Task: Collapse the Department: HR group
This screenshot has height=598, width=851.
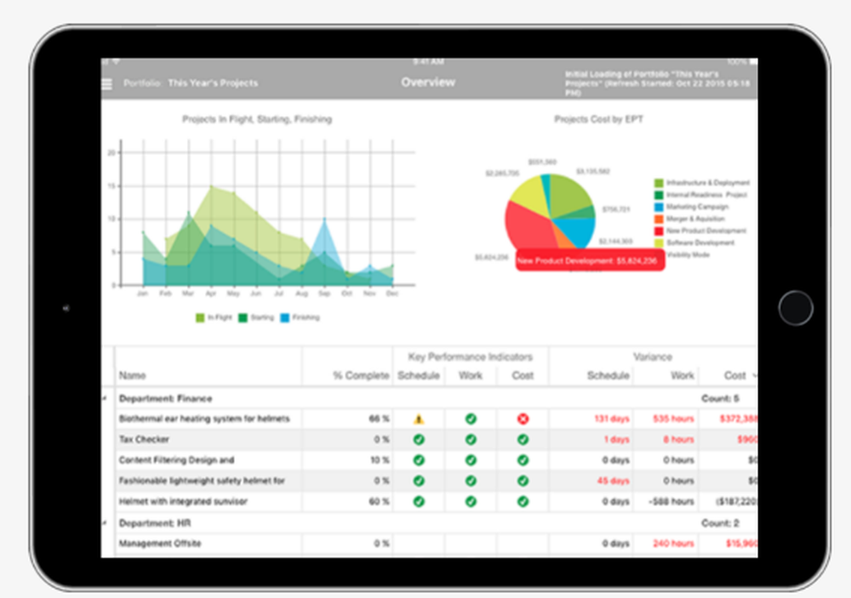Action: coord(104,523)
